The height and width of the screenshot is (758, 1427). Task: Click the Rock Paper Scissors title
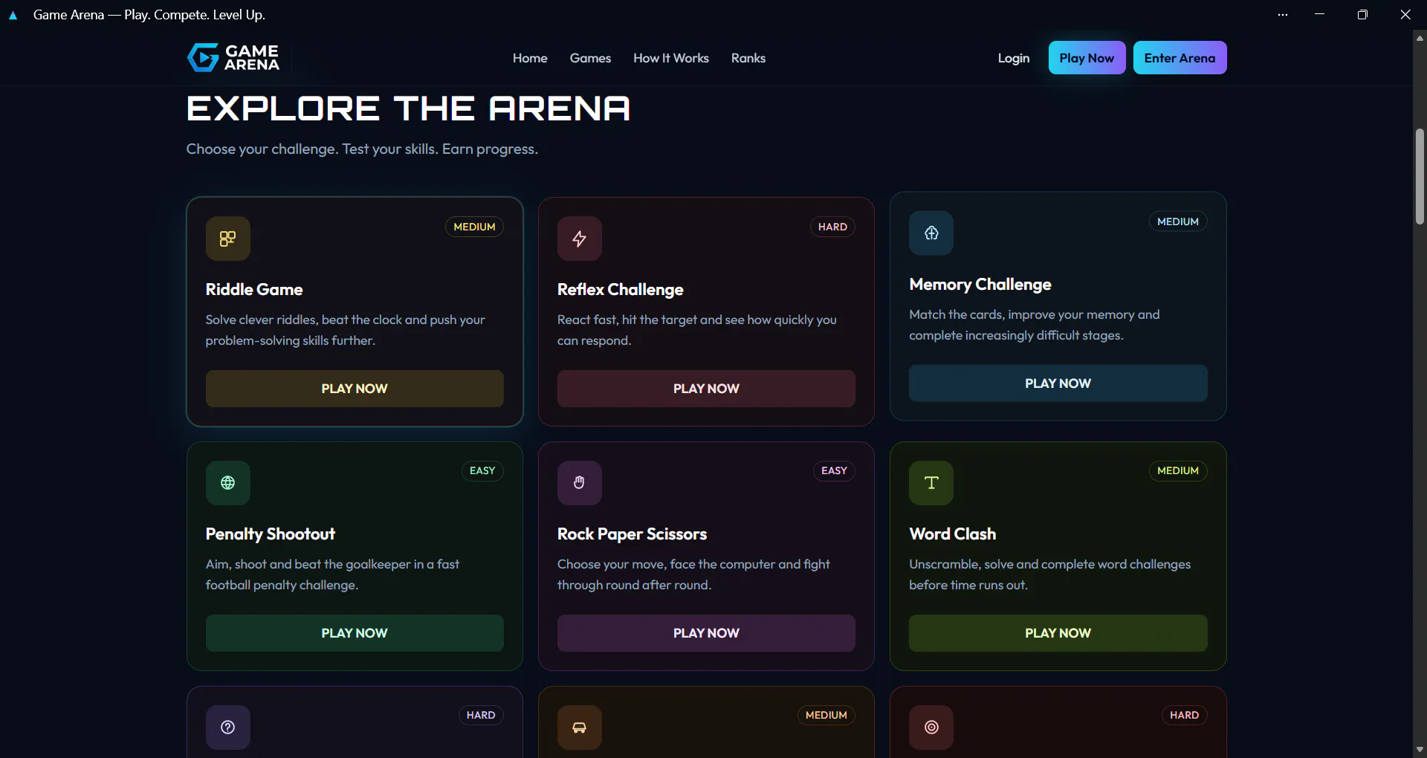pos(632,534)
